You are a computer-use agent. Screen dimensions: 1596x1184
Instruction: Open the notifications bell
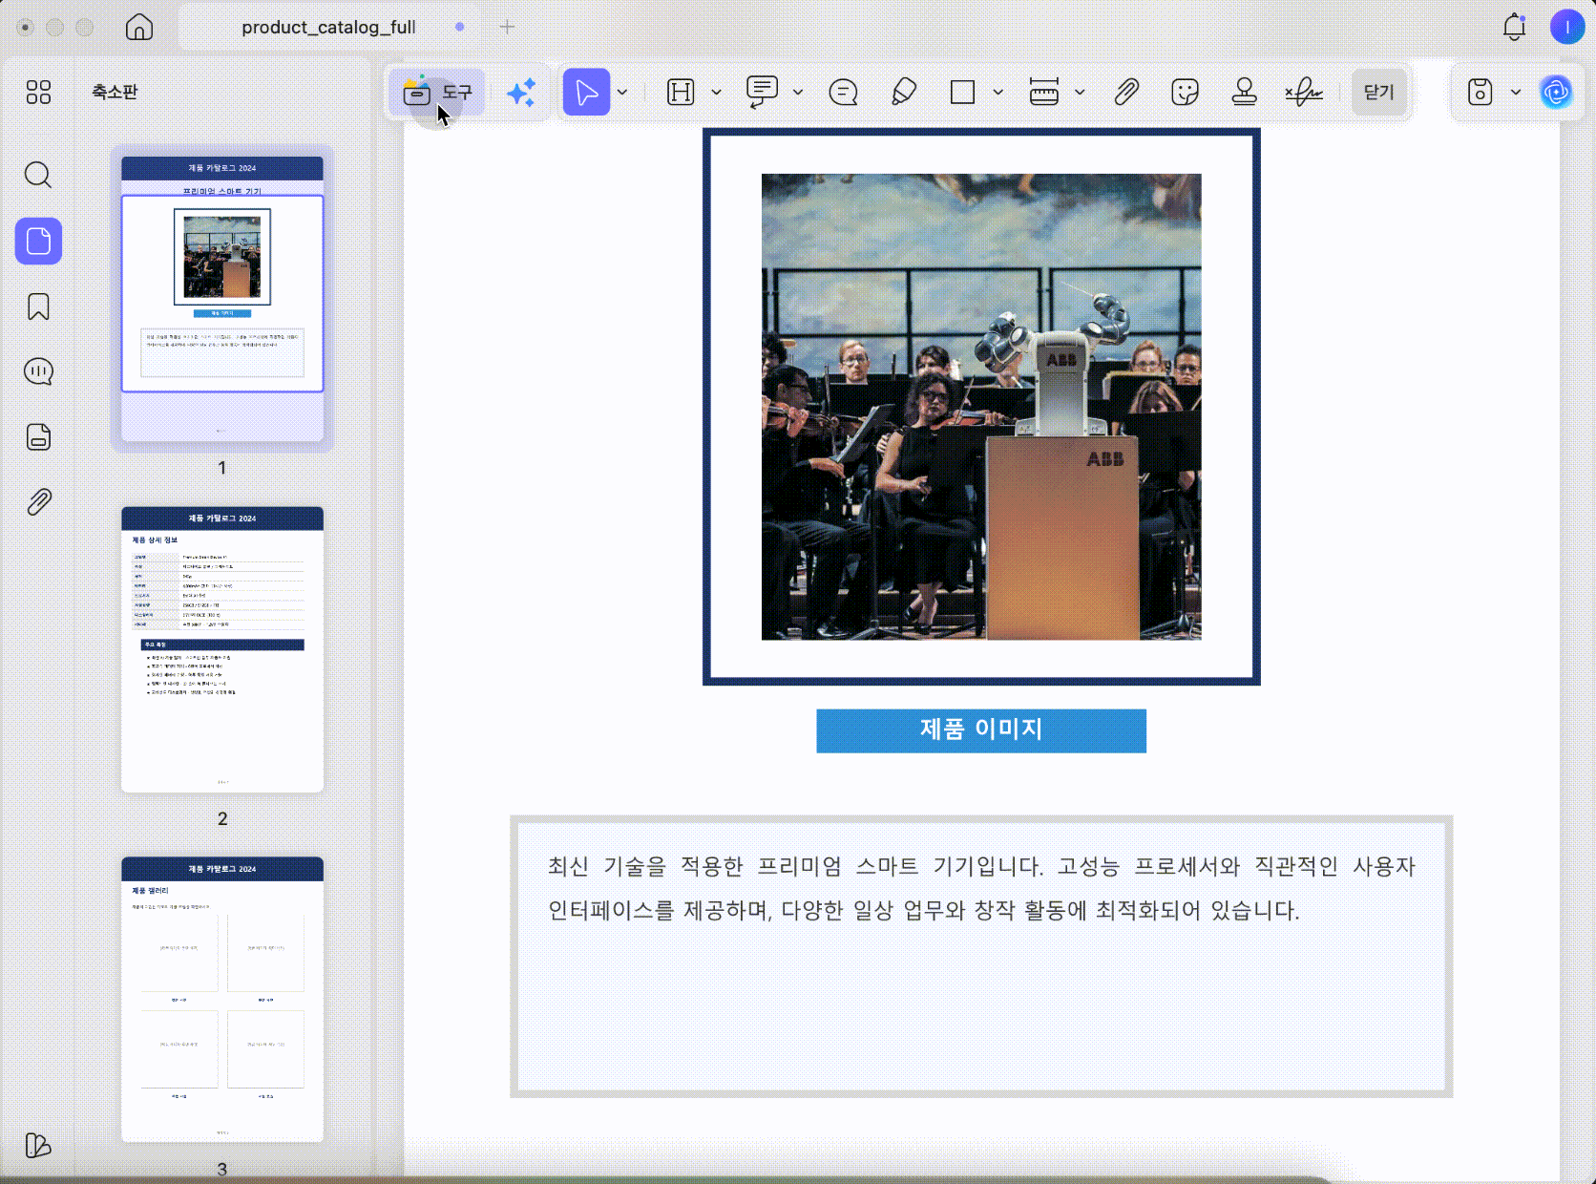(1514, 27)
